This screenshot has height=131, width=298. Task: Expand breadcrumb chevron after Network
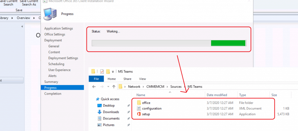point(143,87)
